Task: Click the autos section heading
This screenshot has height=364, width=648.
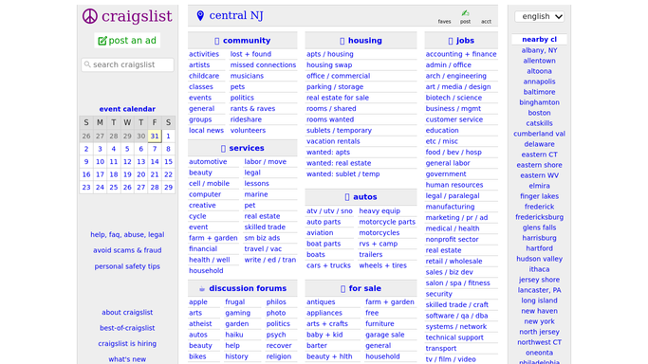Action: [x=365, y=197]
